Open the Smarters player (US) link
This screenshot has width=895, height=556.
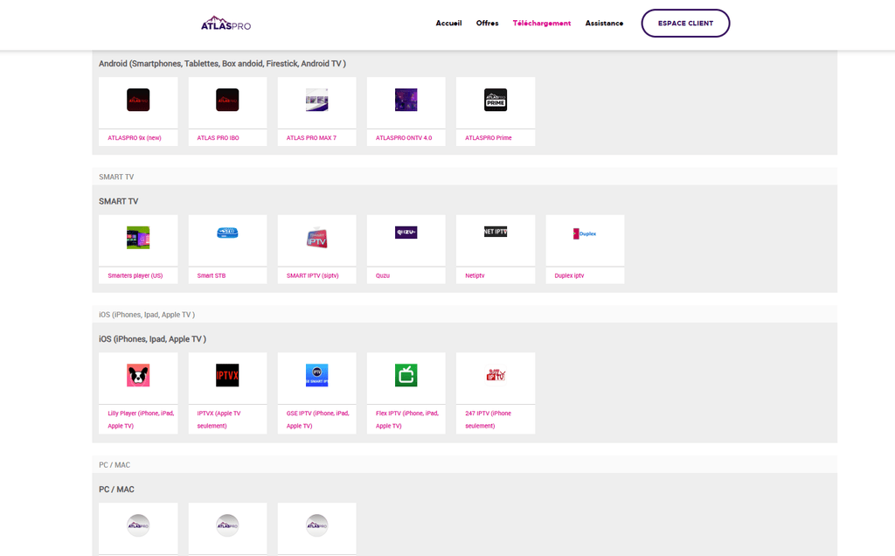(135, 275)
